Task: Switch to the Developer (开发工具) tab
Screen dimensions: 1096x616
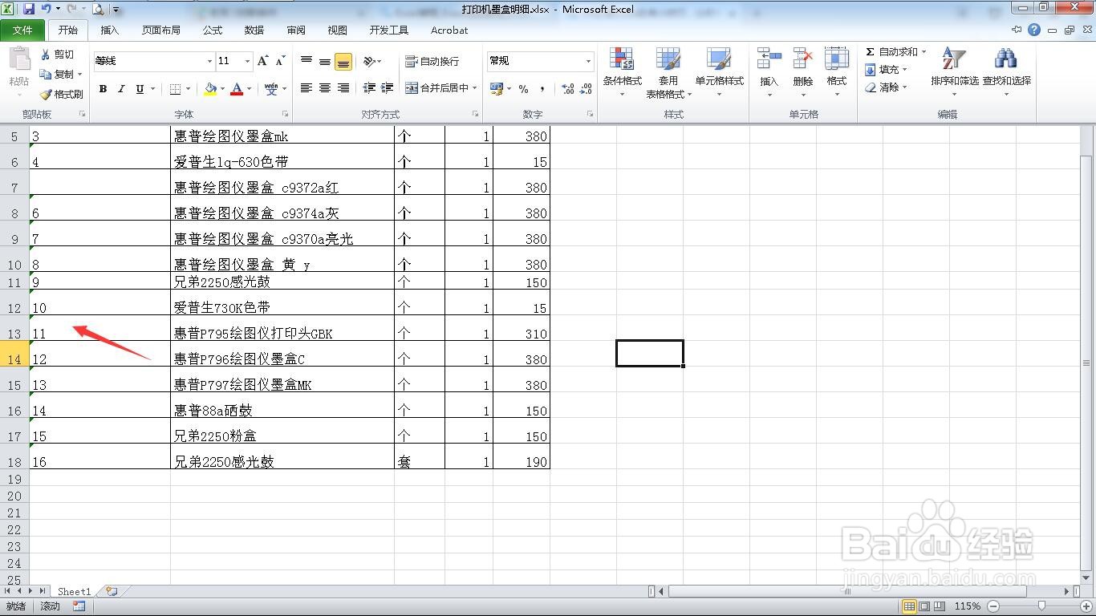Action: pyautogui.click(x=389, y=30)
